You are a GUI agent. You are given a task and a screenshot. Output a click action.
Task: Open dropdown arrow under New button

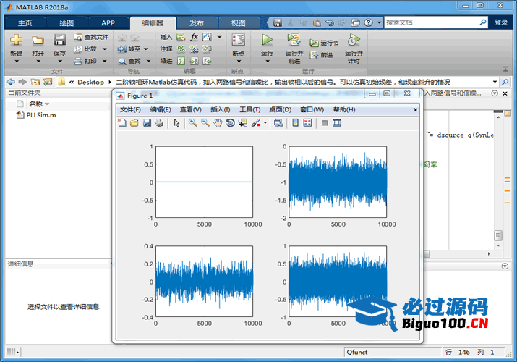[17, 61]
